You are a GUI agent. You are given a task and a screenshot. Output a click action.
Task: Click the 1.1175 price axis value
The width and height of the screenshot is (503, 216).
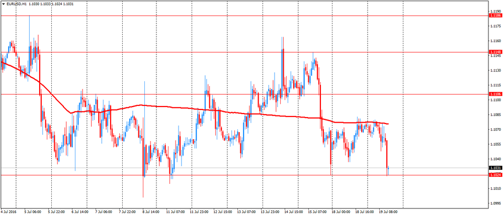[x=494, y=26]
